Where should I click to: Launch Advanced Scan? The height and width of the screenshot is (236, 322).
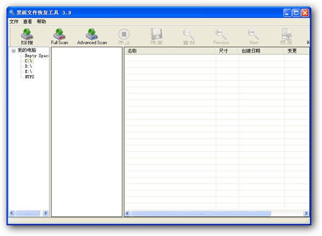[x=92, y=36]
